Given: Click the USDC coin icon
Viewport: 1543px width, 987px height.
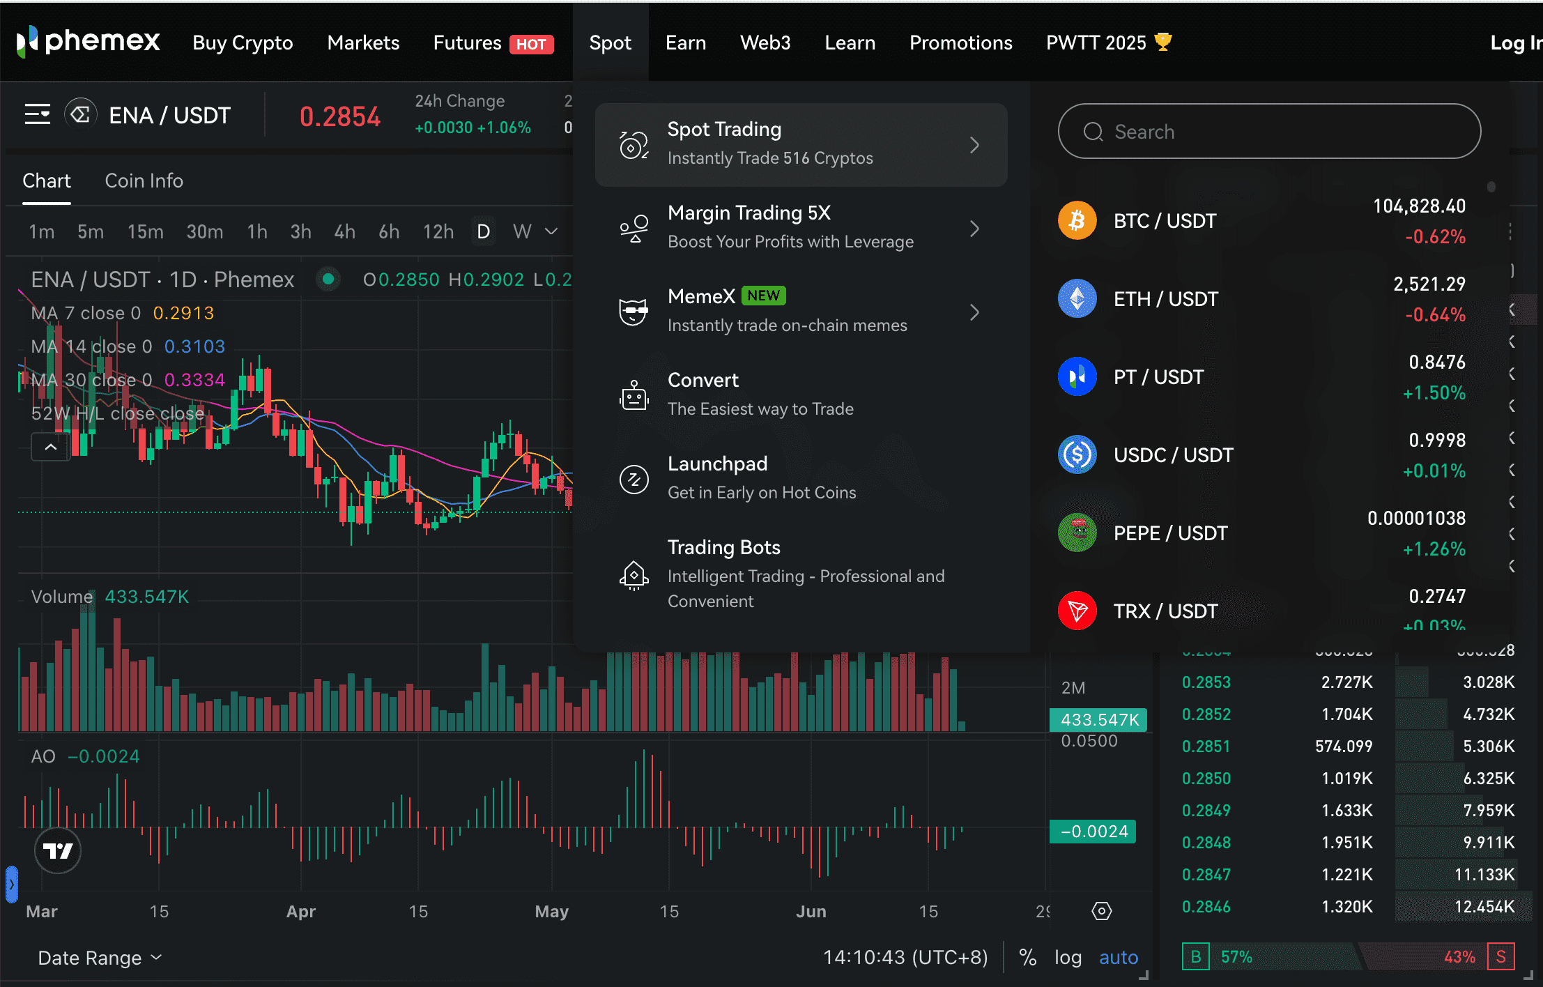Looking at the screenshot, I should coord(1077,454).
